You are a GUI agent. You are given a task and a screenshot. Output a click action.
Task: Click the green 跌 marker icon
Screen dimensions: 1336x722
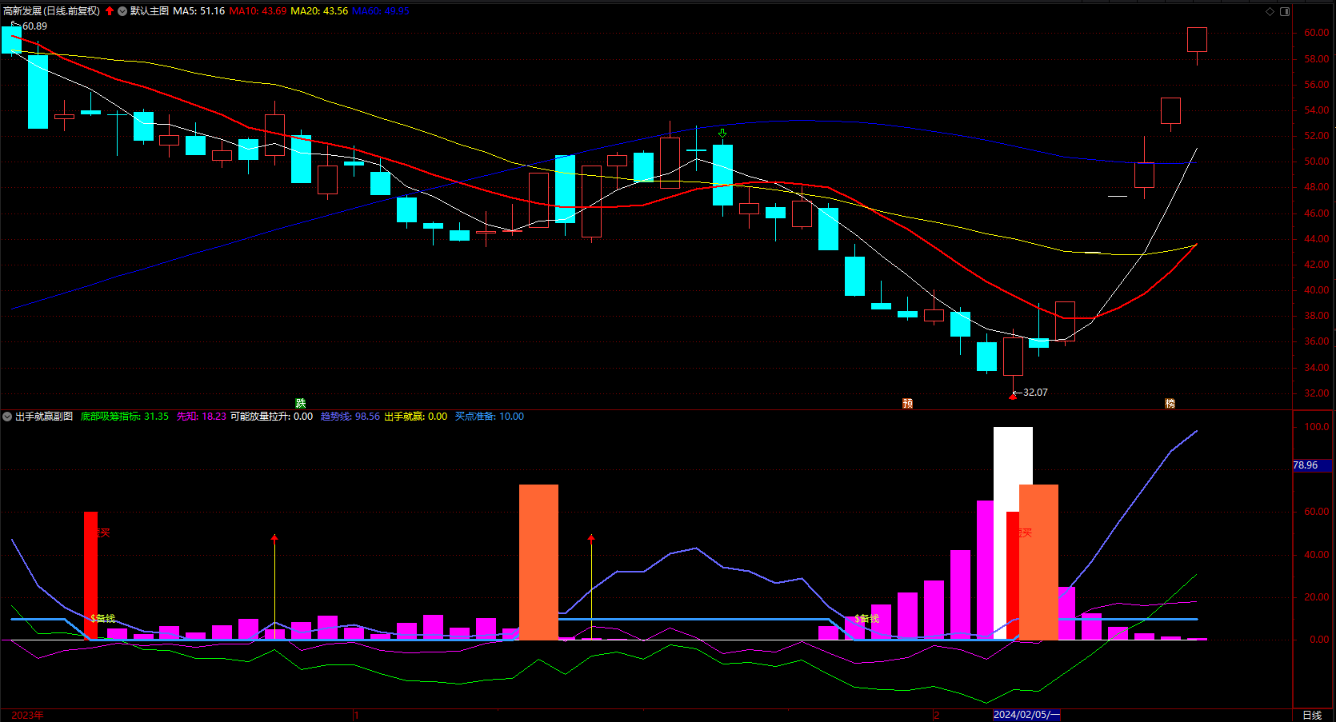click(x=301, y=403)
